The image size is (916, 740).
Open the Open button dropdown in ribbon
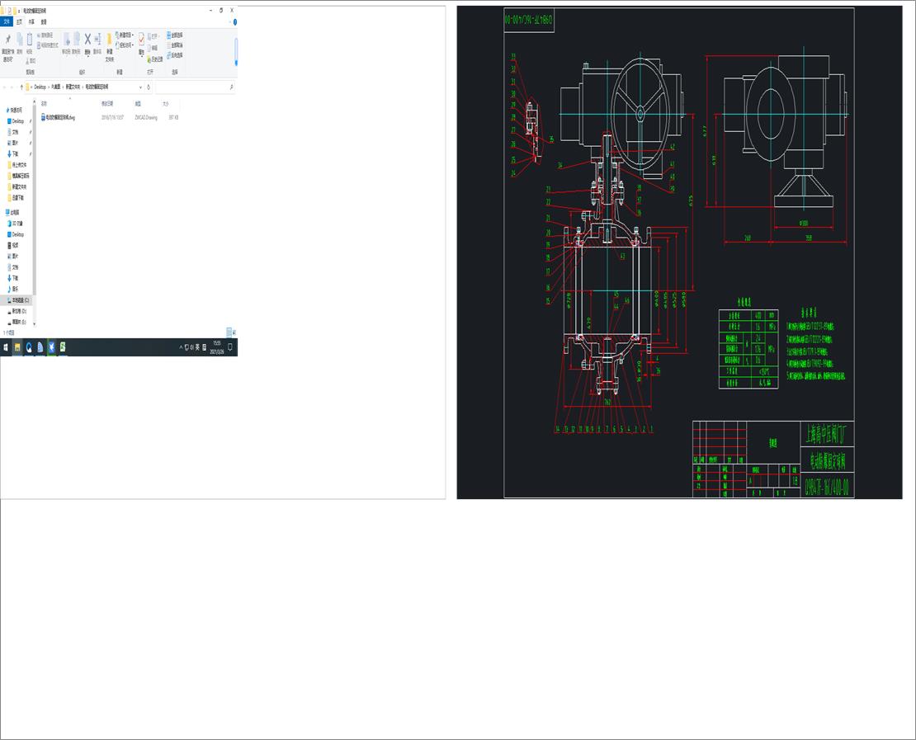click(x=153, y=35)
